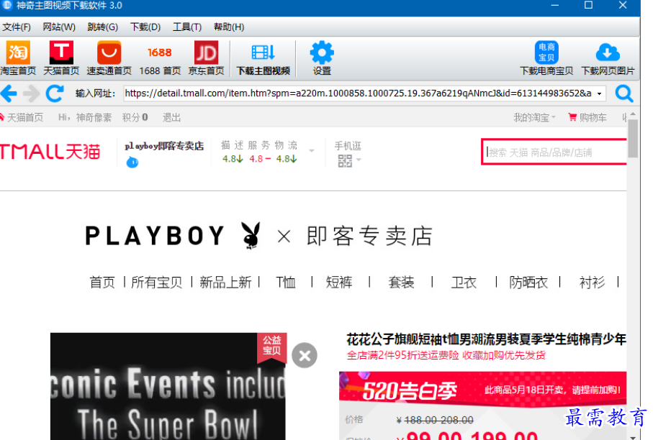This screenshot has width=653, height=440.
Task: Open the JD homepage toolbar icon
Action: tap(206, 52)
